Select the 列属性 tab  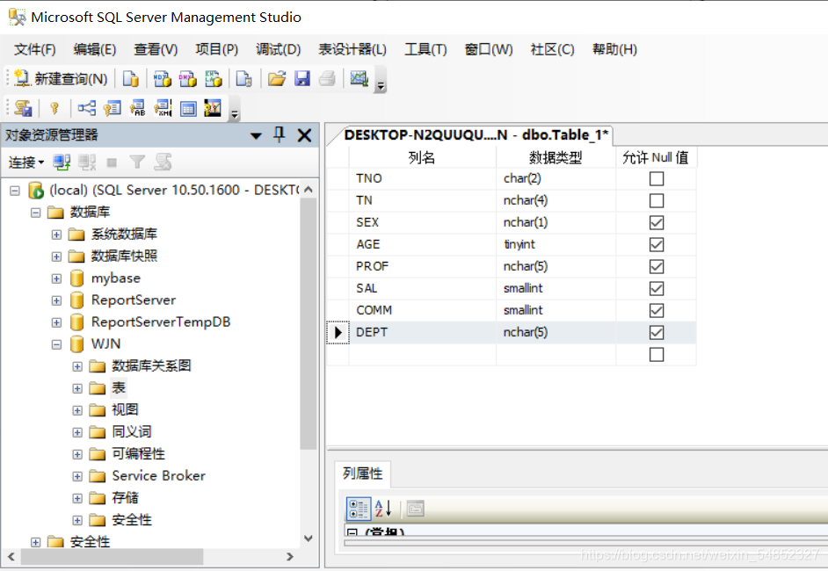[363, 473]
